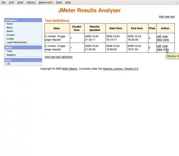Open the File menu
179x156 pixels.
pyautogui.click(x=4, y=2)
